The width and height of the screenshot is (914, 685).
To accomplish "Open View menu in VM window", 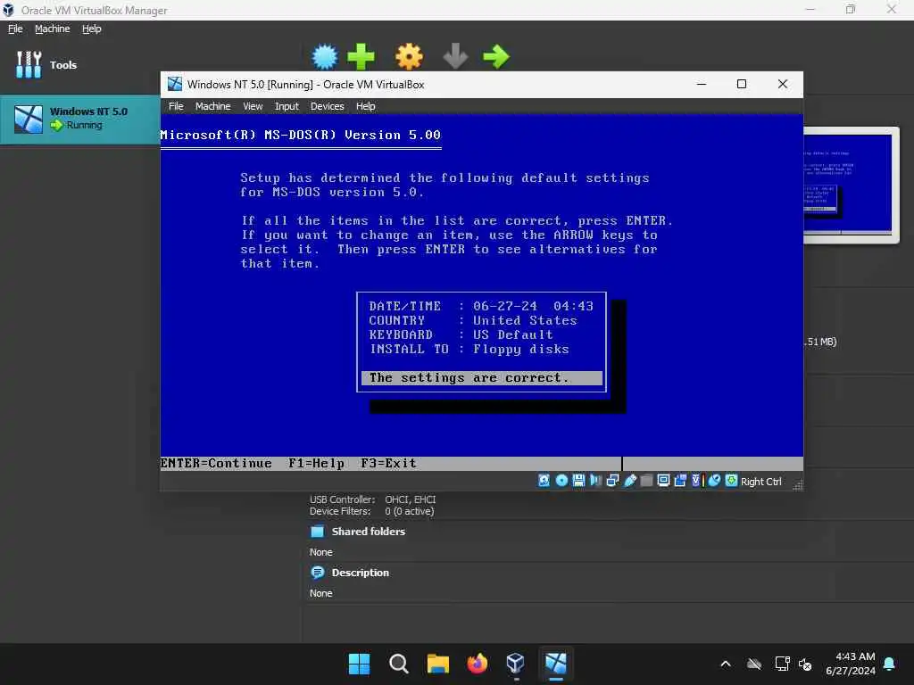I will (x=253, y=106).
